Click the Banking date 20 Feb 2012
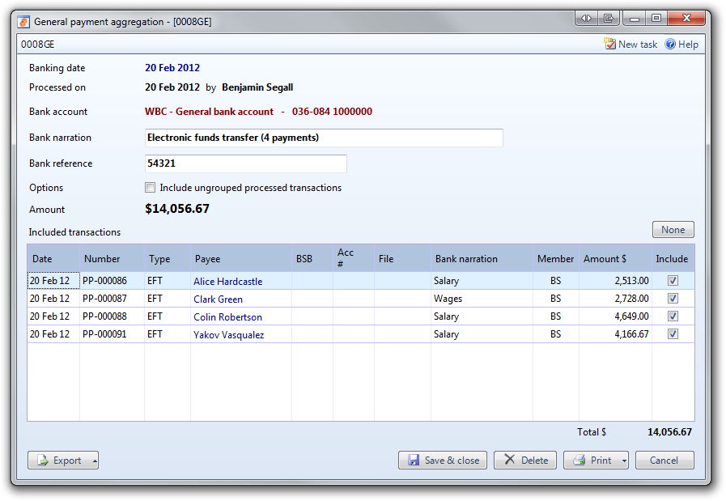 click(x=172, y=68)
